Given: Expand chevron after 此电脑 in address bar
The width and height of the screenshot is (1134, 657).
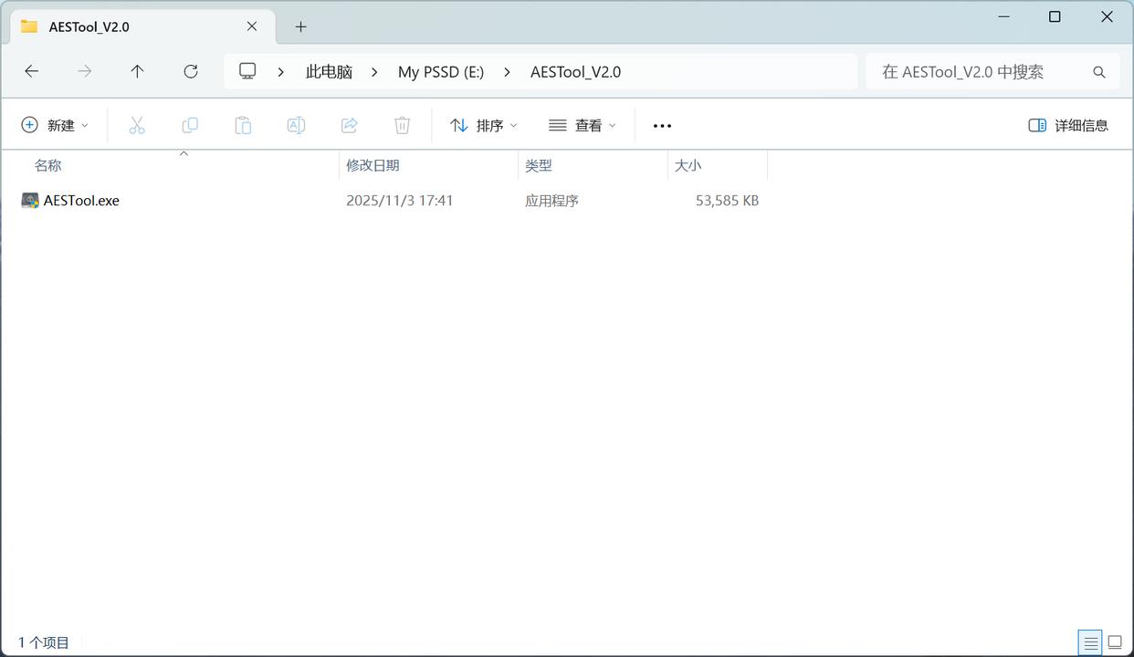Looking at the screenshot, I should point(374,71).
